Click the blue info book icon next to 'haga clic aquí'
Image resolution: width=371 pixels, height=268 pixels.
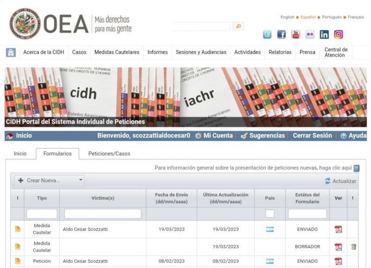[356, 168]
